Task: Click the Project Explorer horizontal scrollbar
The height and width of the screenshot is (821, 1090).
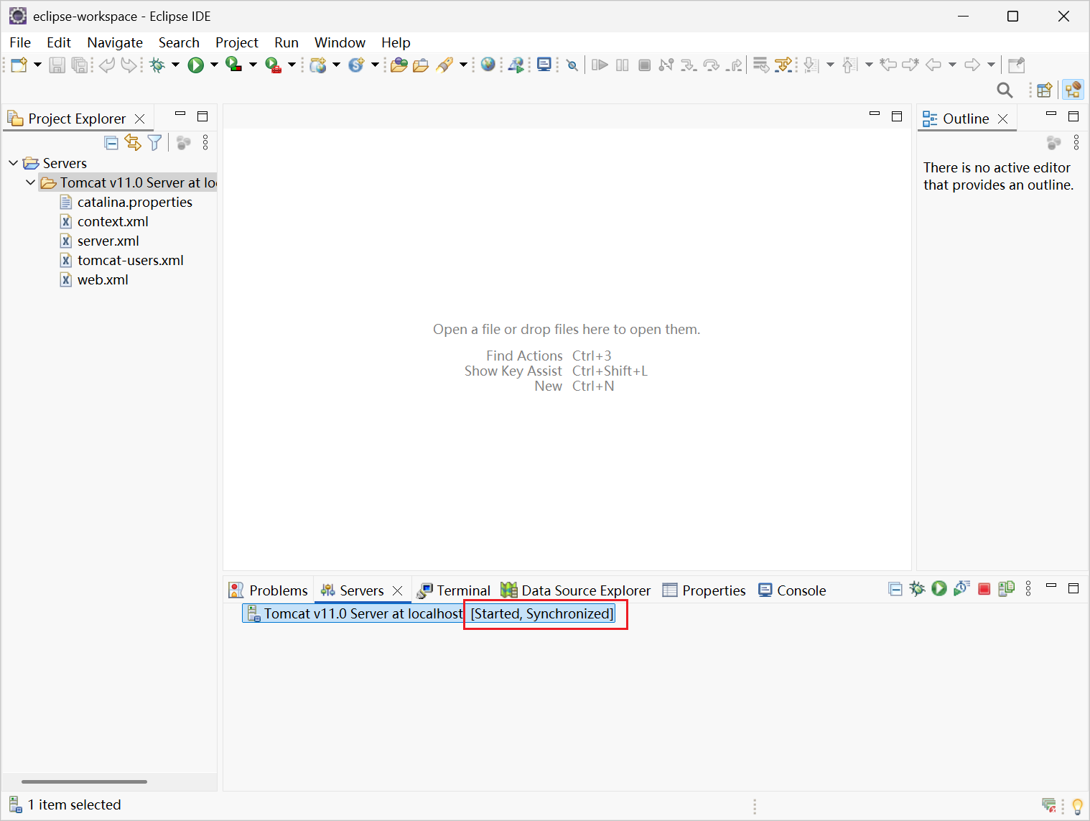Action: point(84,781)
